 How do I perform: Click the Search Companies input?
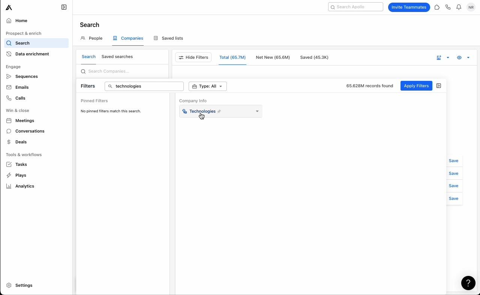122,71
